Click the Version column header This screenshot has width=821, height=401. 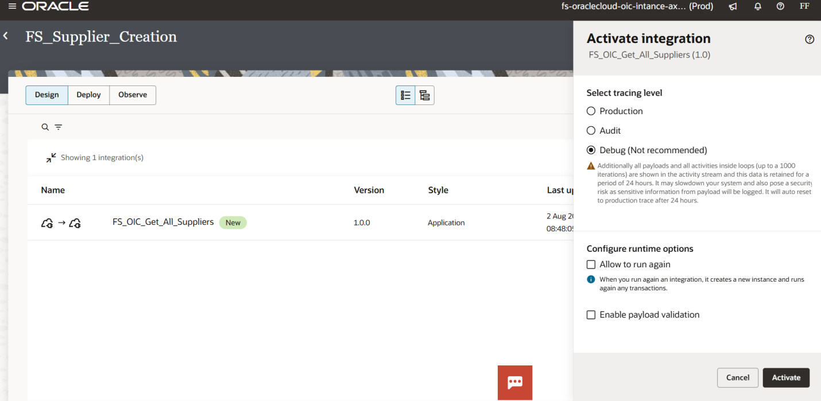[369, 190]
